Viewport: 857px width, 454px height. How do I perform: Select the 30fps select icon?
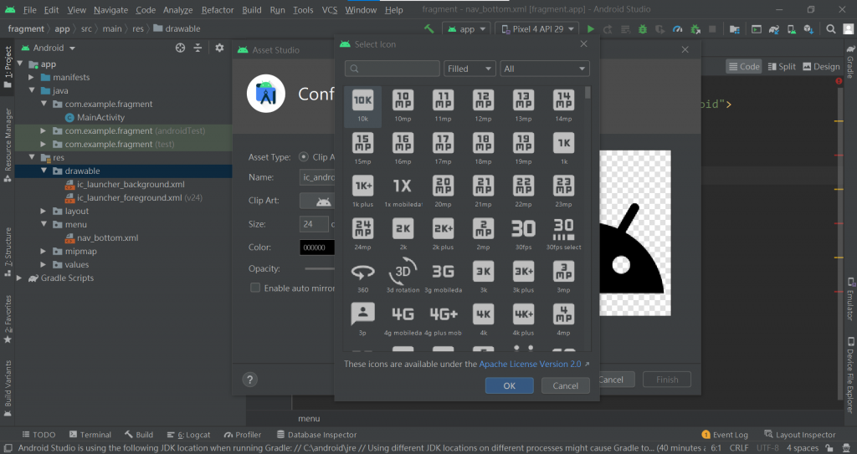(563, 235)
